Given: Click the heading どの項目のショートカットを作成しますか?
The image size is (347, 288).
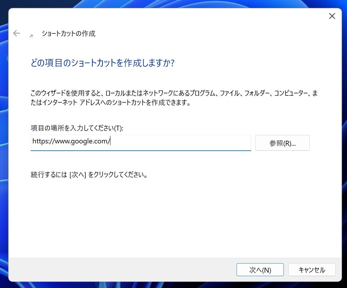Looking at the screenshot, I should click(x=102, y=63).
